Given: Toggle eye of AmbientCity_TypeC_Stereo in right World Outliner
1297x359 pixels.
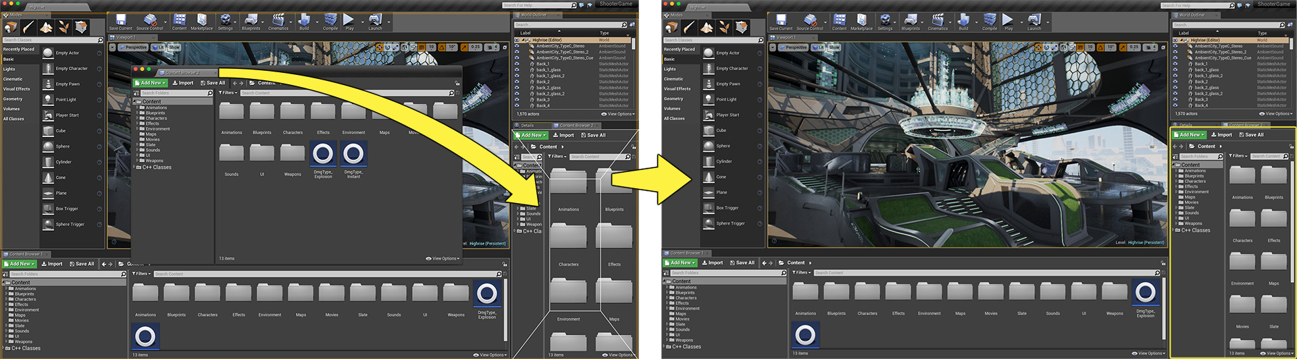Looking at the screenshot, I should click(1175, 46).
